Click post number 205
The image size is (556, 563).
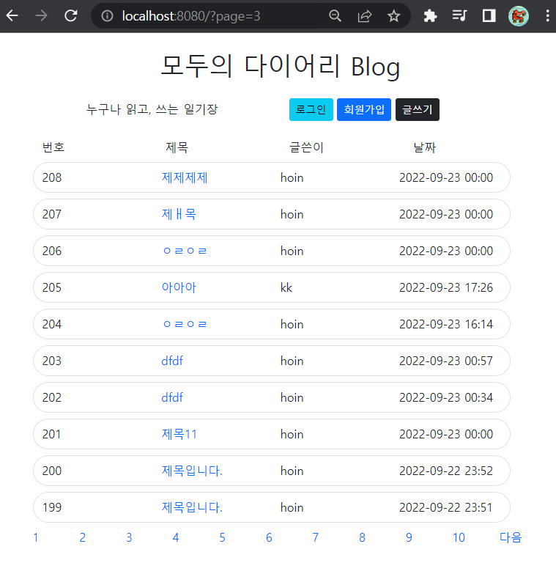[x=52, y=287]
